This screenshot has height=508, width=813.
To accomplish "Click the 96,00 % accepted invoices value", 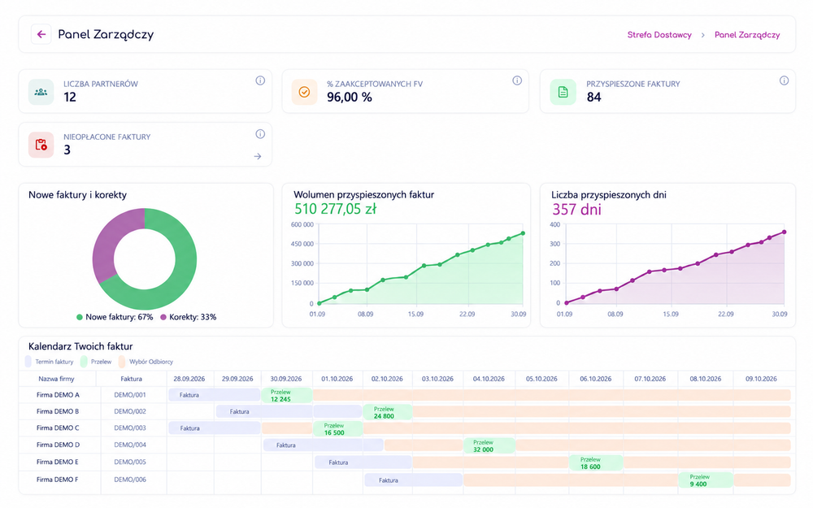I will 350,97.
